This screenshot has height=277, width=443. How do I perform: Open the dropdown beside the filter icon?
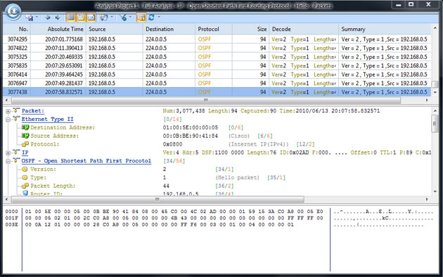tap(130, 17)
